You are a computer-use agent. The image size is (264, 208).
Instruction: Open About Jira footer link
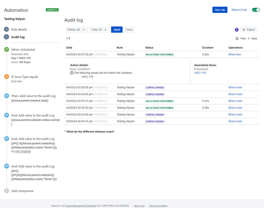click(139, 206)
